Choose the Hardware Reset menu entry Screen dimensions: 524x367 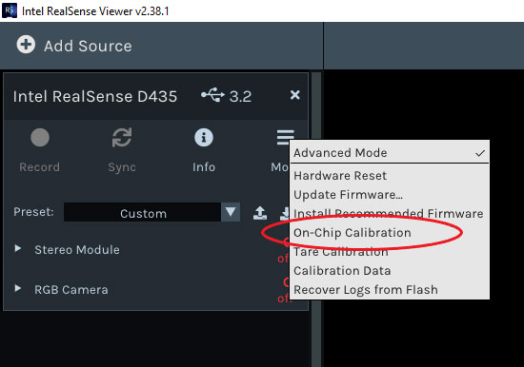[340, 176]
